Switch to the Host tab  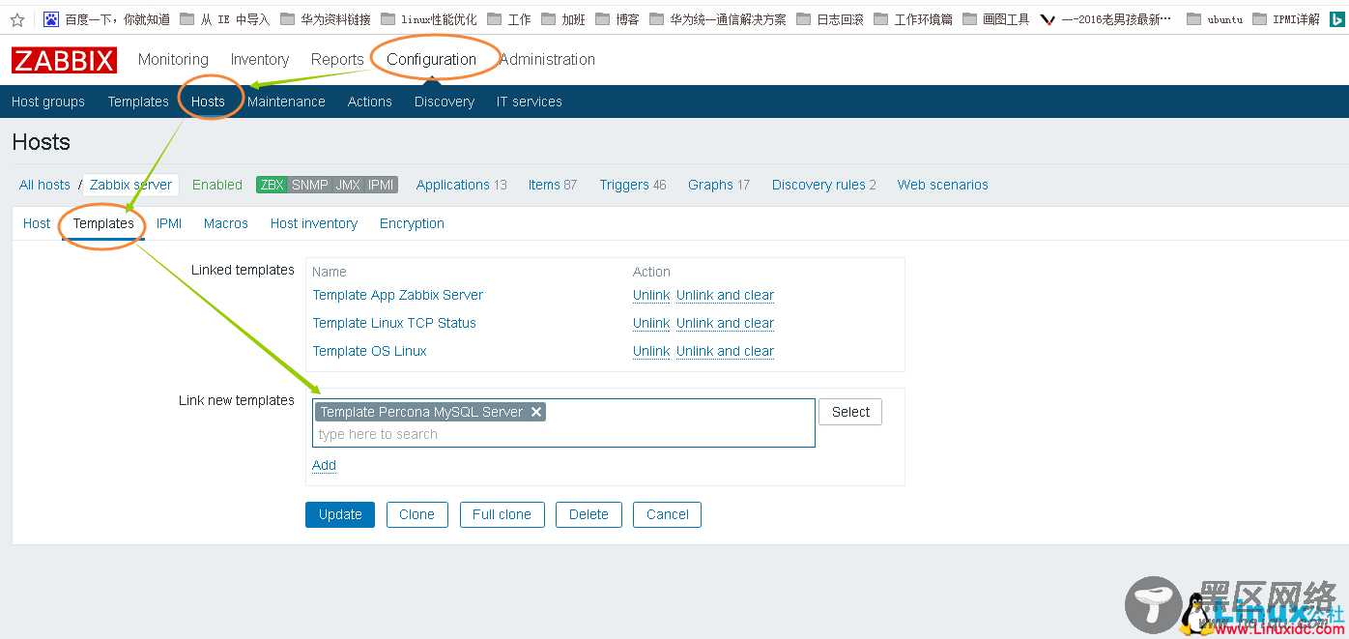tap(37, 223)
